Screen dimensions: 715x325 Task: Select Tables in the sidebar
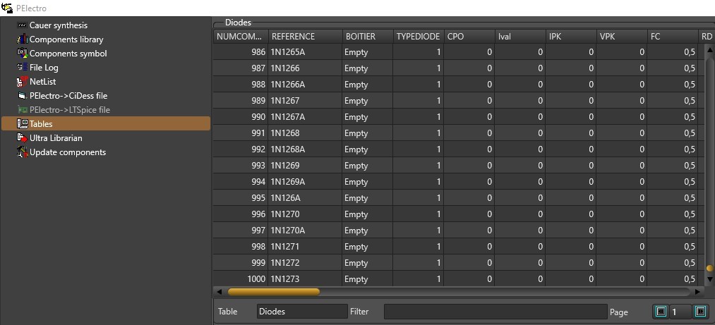[41, 124]
